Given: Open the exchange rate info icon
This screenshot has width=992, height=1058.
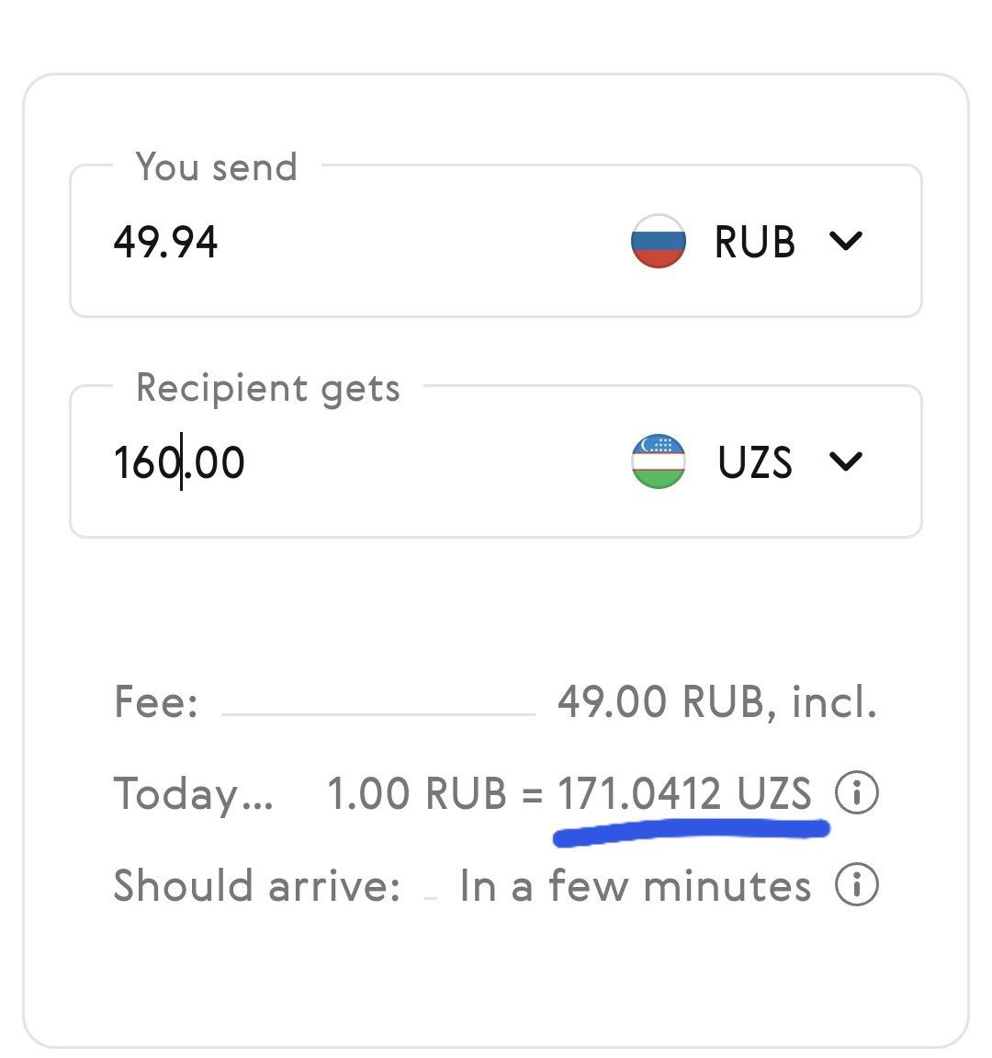Looking at the screenshot, I should click(856, 792).
